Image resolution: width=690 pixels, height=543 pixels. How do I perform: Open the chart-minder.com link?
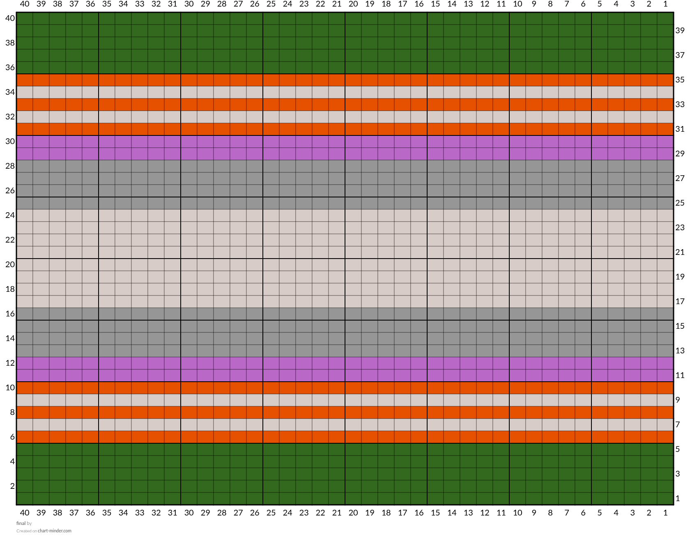(x=55, y=531)
